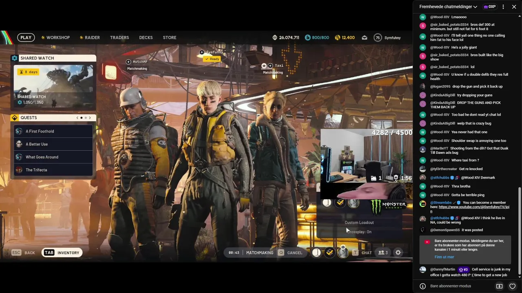Open the squad members count icon
The height and width of the screenshot is (293, 522).
pos(383,253)
